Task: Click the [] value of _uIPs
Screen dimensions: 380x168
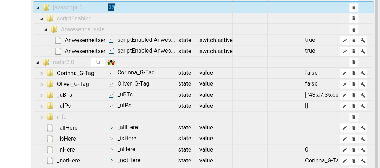Action: point(306,106)
